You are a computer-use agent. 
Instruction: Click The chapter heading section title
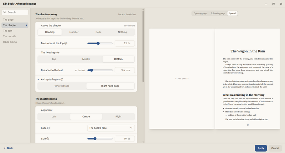(x=46, y=99)
